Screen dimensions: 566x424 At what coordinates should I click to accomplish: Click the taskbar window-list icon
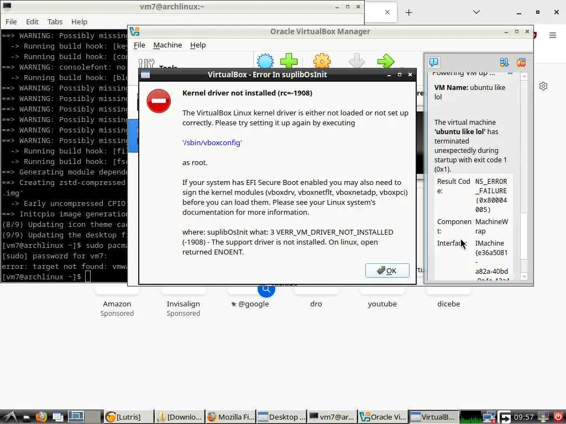click(57, 417)
